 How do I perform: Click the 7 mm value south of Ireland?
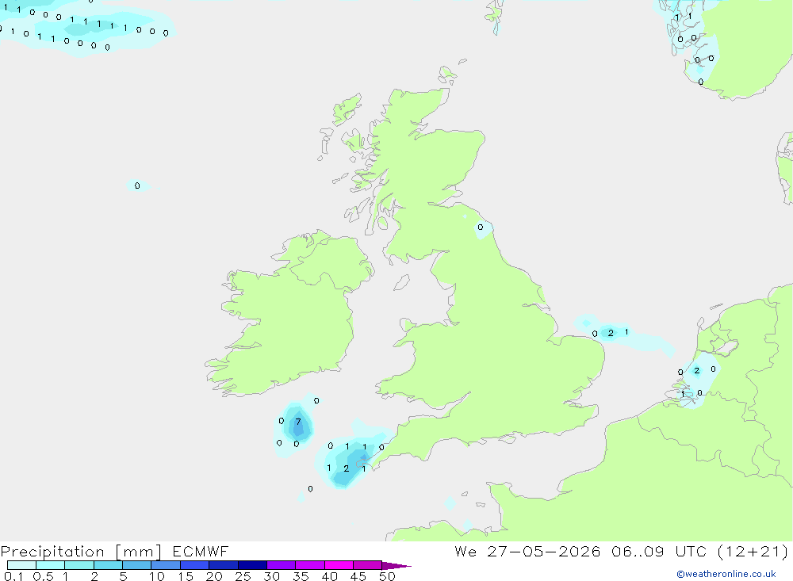click(x=298, y=422)
